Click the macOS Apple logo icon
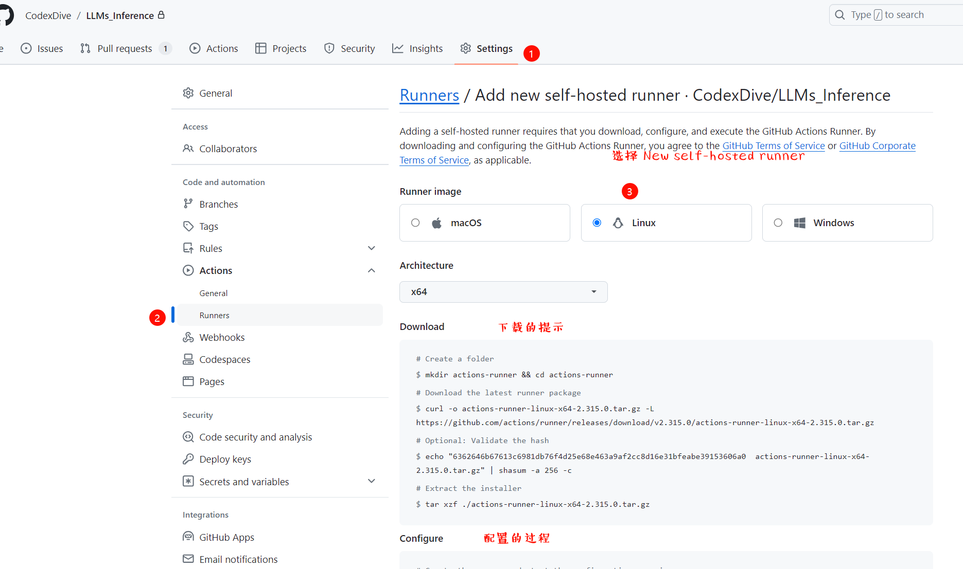The height and width of the screenshot is (569, 963). (x=437, y=223)
